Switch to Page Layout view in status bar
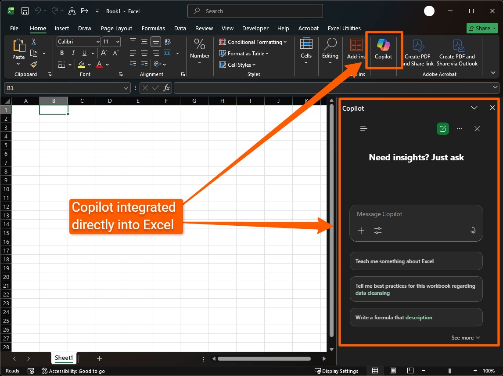Image resolution: width=503 pixels, height=376 pixels. pos(393,371)
